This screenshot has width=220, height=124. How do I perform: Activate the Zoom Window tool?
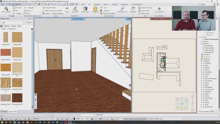click(x=6, y=10)
